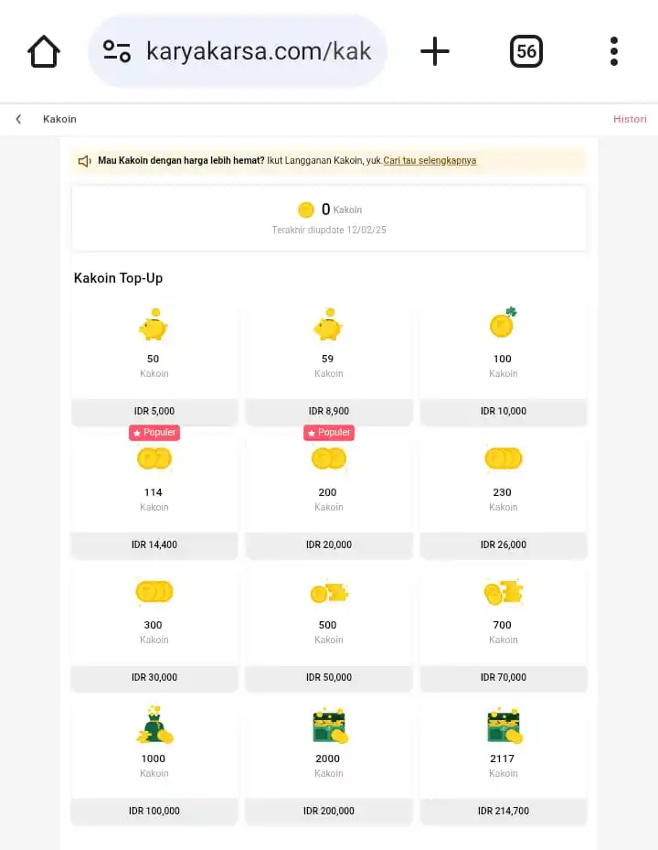Select the 114 Kakoin Populer package
Viewport: 658px width, 850px height.
(154, 494)
